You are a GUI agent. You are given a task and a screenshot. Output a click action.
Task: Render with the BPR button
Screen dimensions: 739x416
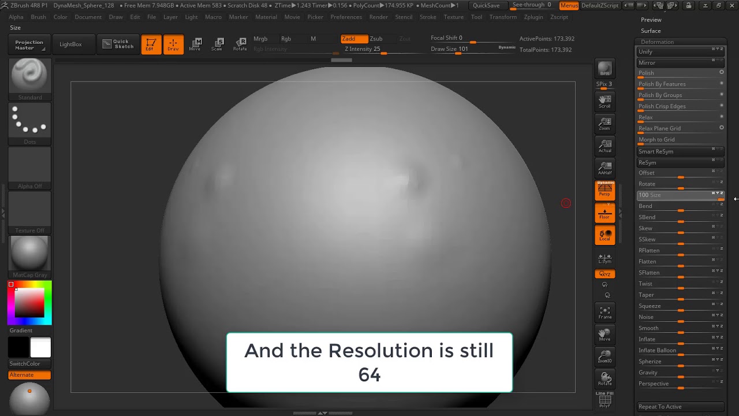pos(604,69)
